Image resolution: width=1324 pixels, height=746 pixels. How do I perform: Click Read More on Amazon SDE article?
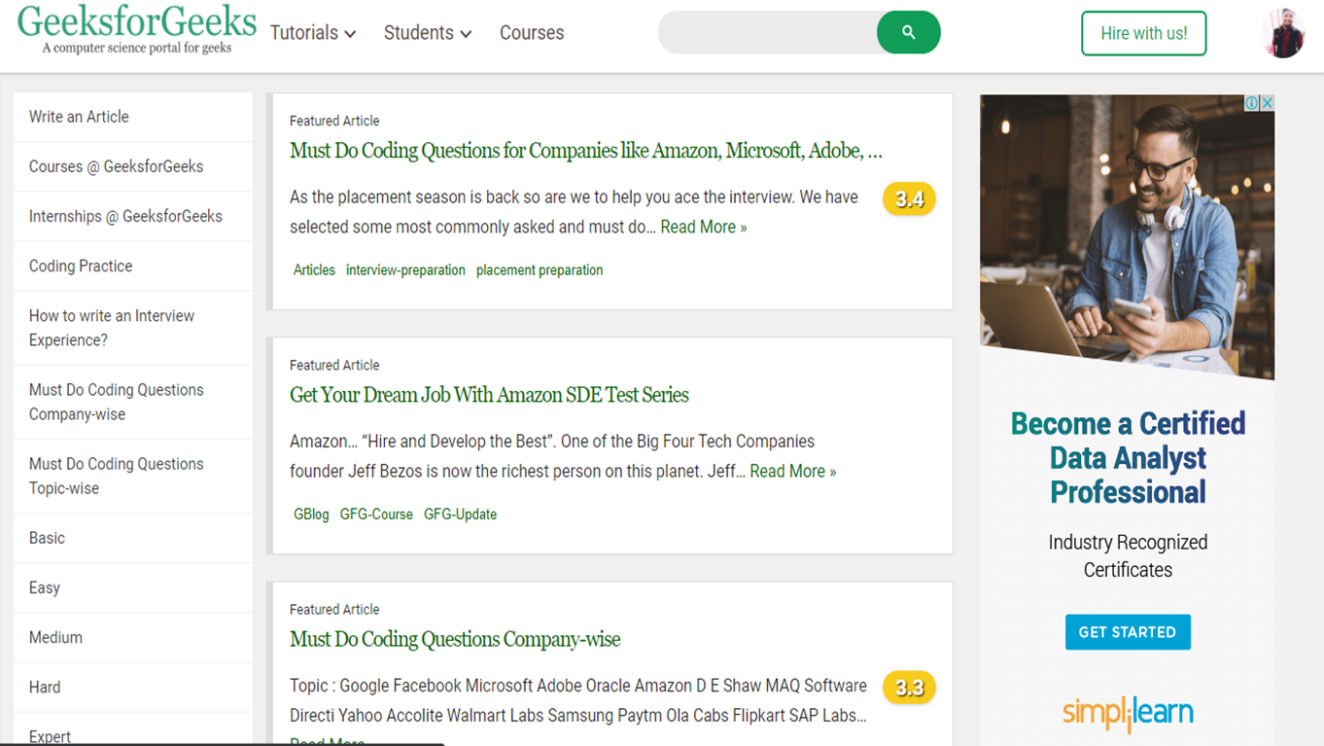pyautogui.click(x=793, y=471)
